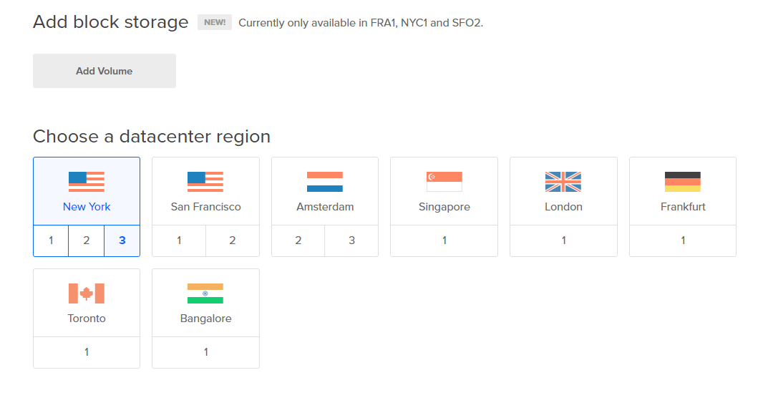768x403 pixels.
Task: Click the Amsterdam Netherlands flag icon
Action: [325, 182]
